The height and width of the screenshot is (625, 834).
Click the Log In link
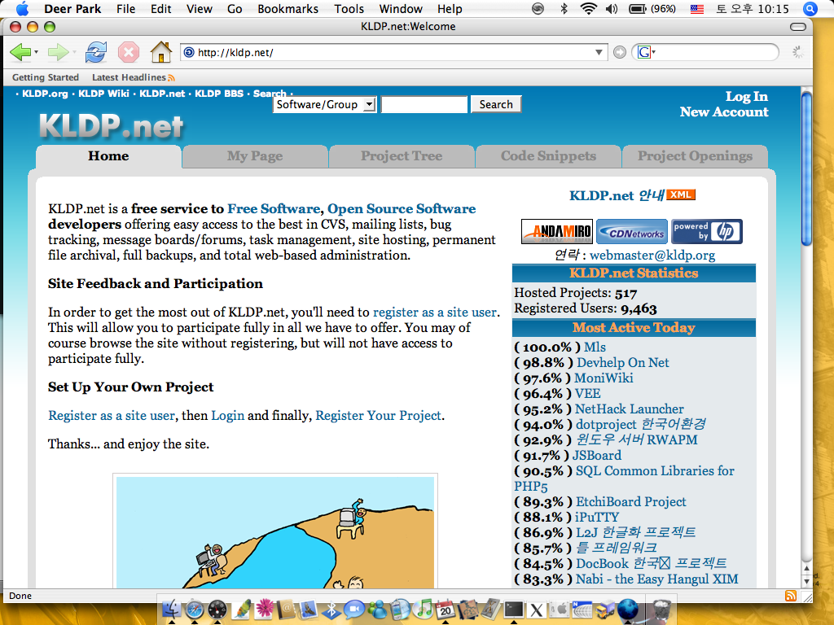pyautogui.click(x=747, y=96)
